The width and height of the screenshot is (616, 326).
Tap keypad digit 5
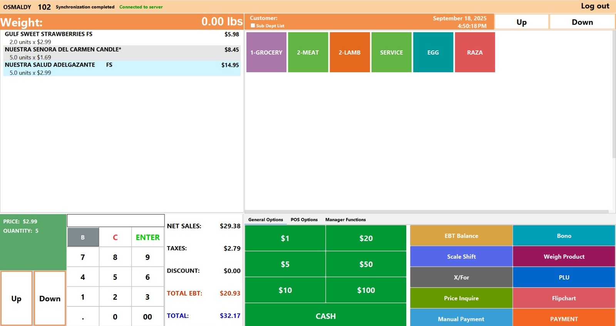click(x=115, y=277)
